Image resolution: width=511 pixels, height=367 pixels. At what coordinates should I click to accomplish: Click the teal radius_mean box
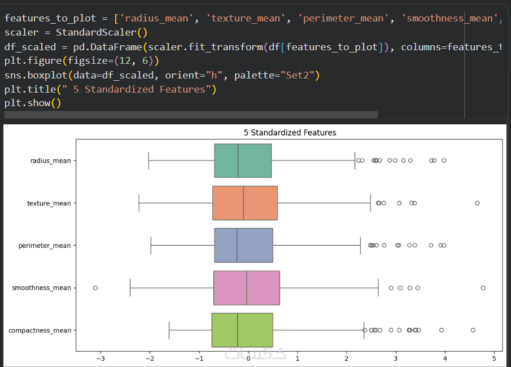(x=243, y=161)
